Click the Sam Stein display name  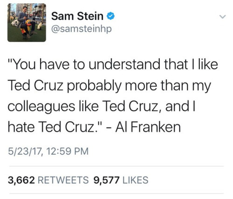pos(77,16)
